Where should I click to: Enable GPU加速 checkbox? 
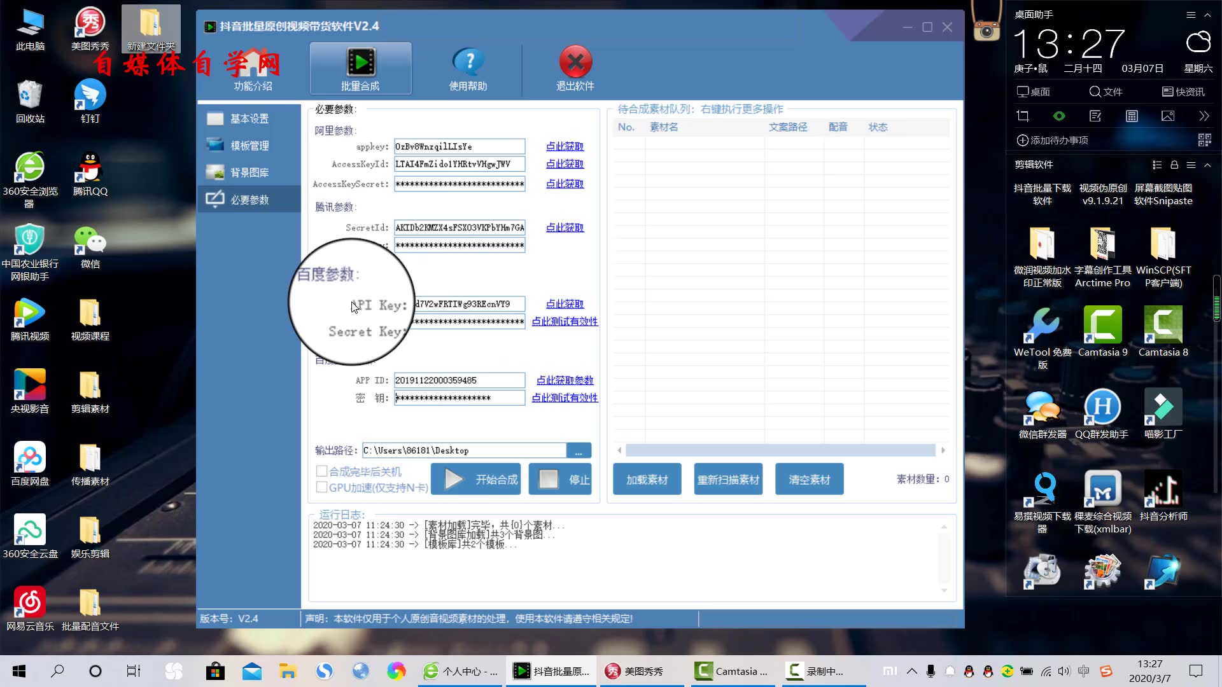tap(321, 487)
